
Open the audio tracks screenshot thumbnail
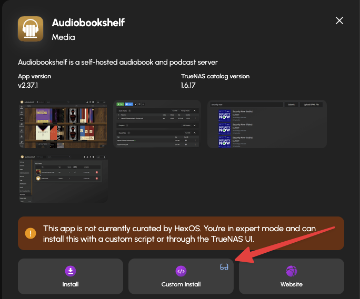pos(157,123)
